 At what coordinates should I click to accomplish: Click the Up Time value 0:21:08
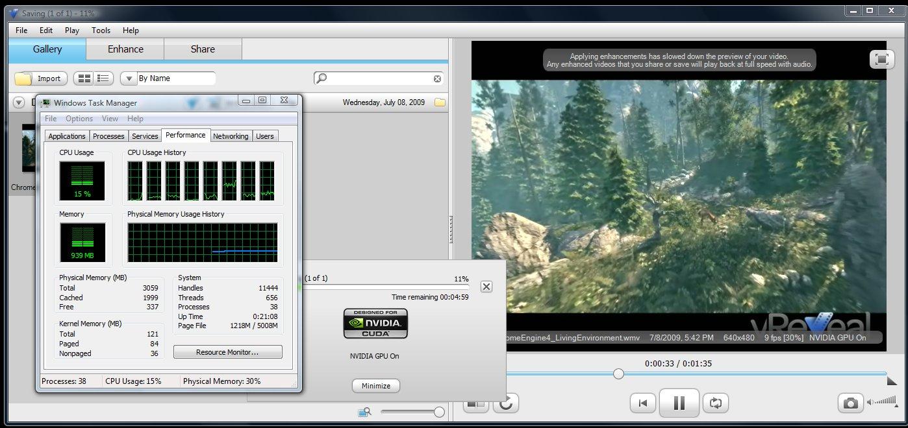tap(265, 316)
